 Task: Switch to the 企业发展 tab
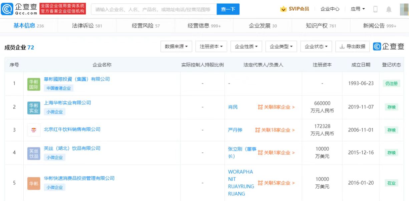263,26
